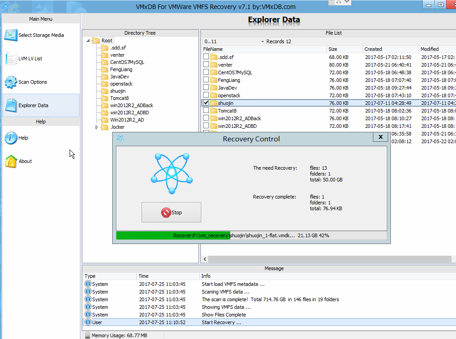Close the Recovery Control dialog
Screen dimensions: 456x339
point(381,137)
